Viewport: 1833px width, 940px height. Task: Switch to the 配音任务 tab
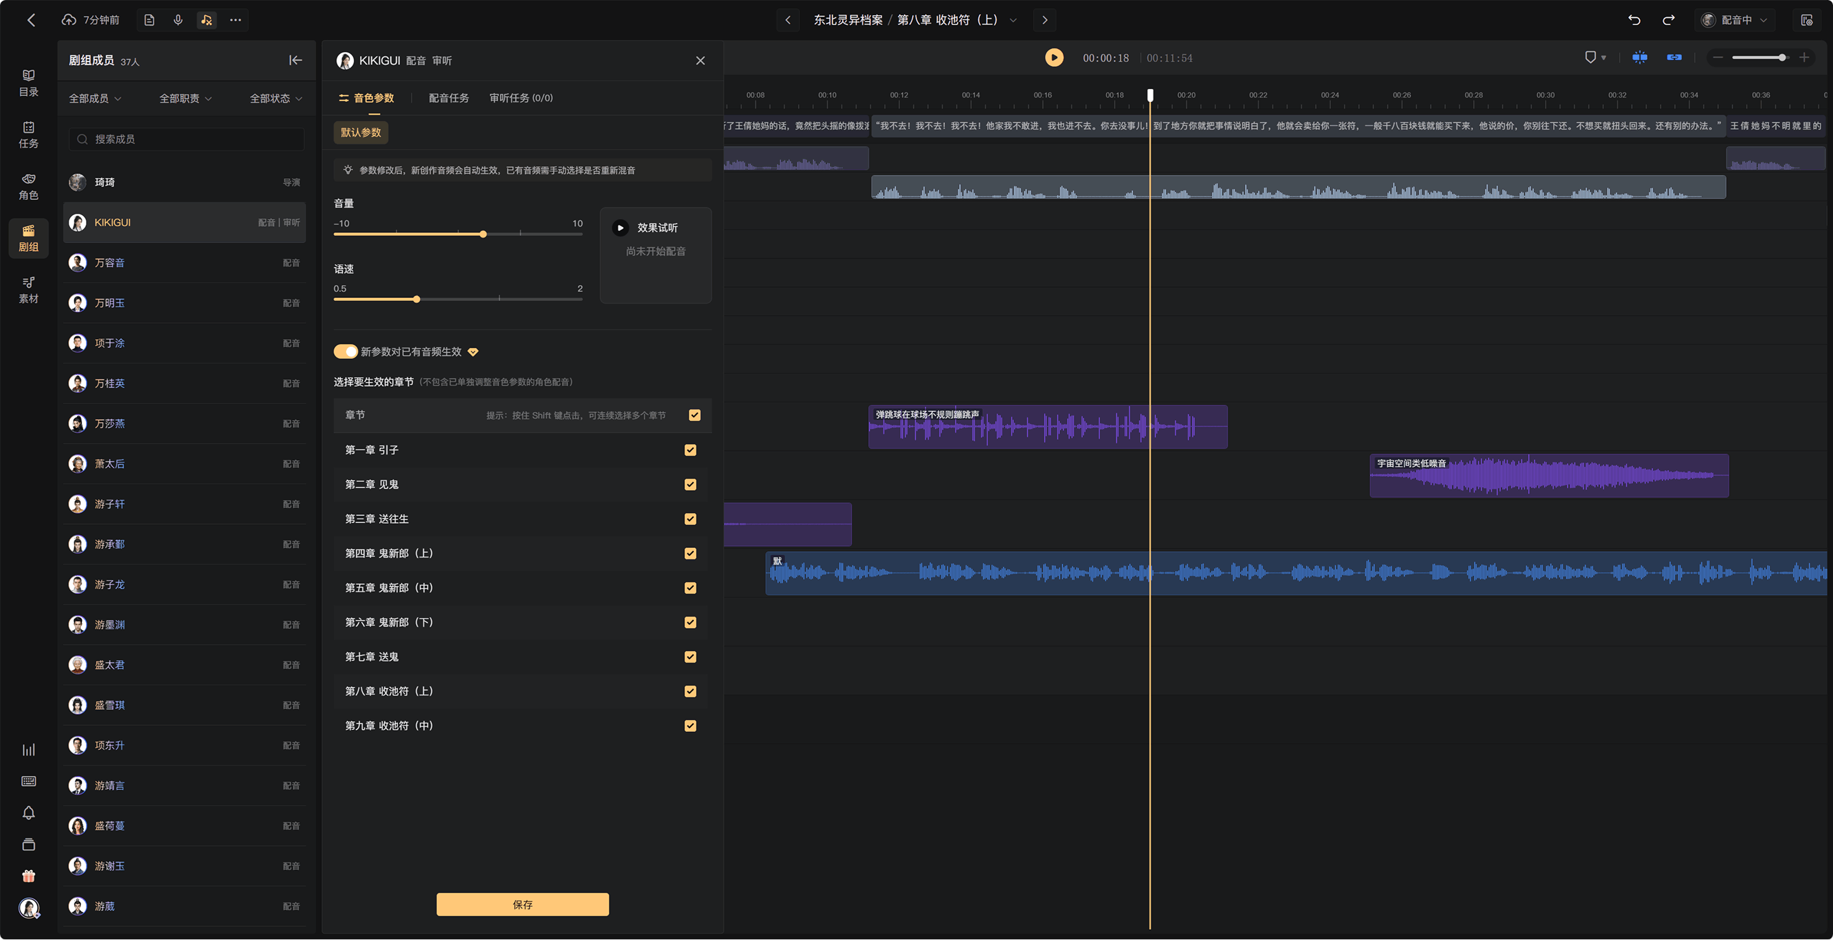tap(448, 98)
